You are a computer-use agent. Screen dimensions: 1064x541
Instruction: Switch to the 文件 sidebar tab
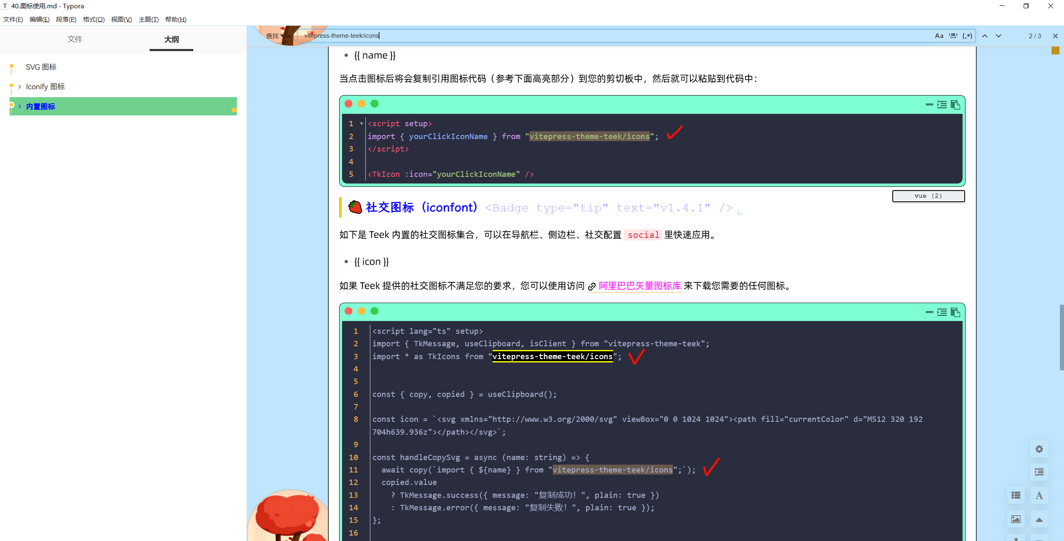pyautogui.click(x=75, y=39)
